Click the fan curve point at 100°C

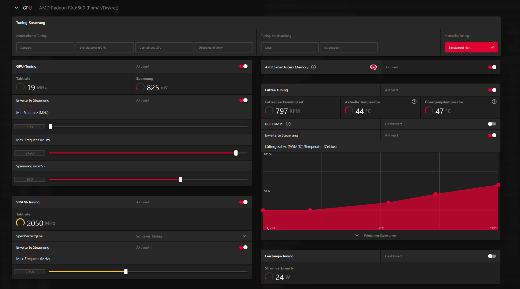498,185
